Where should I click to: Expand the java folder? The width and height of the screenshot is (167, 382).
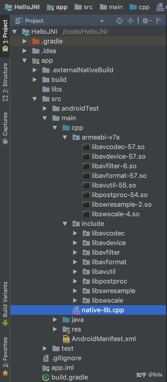[x=55, y=320]
